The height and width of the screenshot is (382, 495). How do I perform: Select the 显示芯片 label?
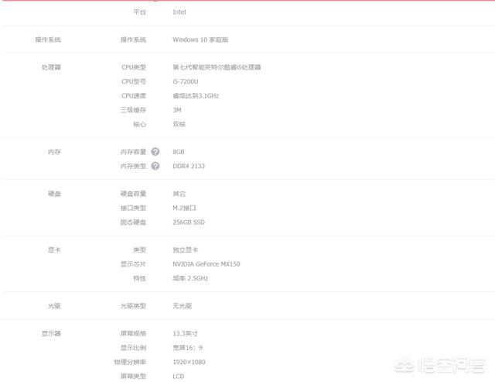point(133,263)
